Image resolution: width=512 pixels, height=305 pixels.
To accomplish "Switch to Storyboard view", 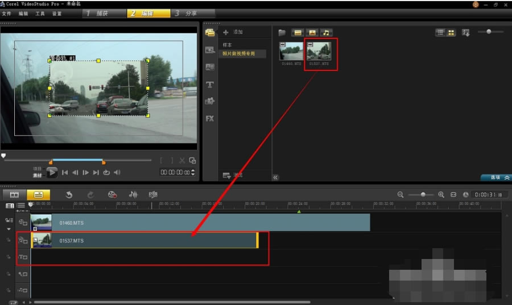I will point(14,195).
